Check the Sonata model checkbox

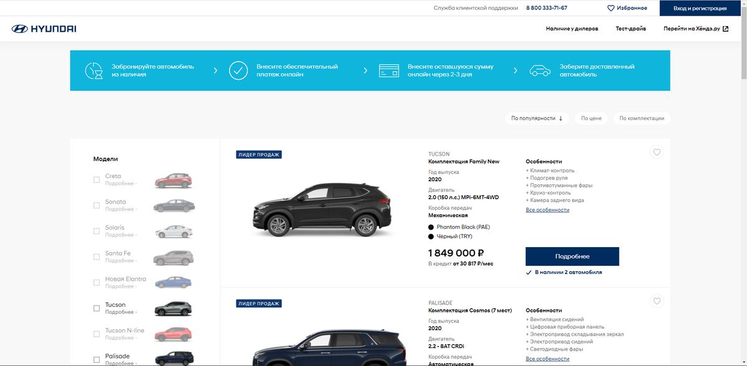pos(96,205)
